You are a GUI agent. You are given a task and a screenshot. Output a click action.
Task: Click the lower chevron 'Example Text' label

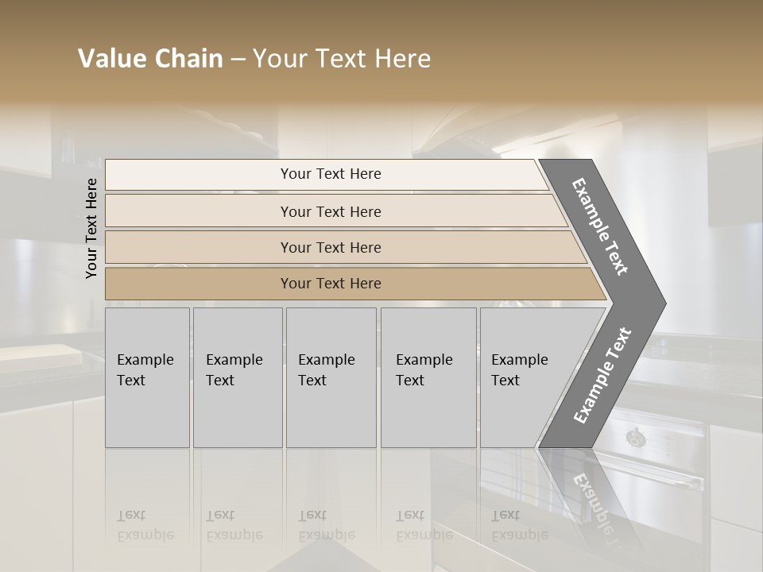pos(602,376)
